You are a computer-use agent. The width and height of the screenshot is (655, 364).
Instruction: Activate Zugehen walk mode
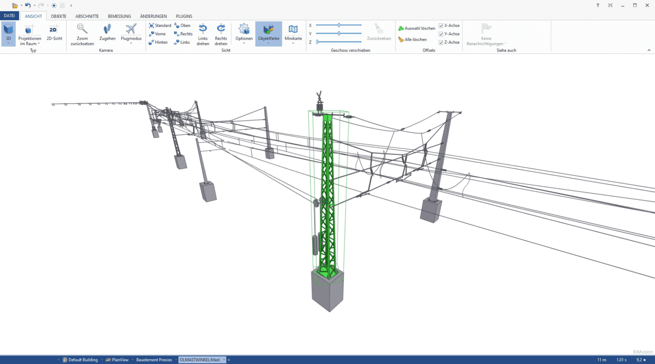coord(107,33)
